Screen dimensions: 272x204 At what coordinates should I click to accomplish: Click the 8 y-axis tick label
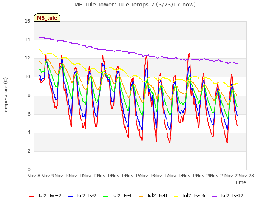tap(29, 95)
